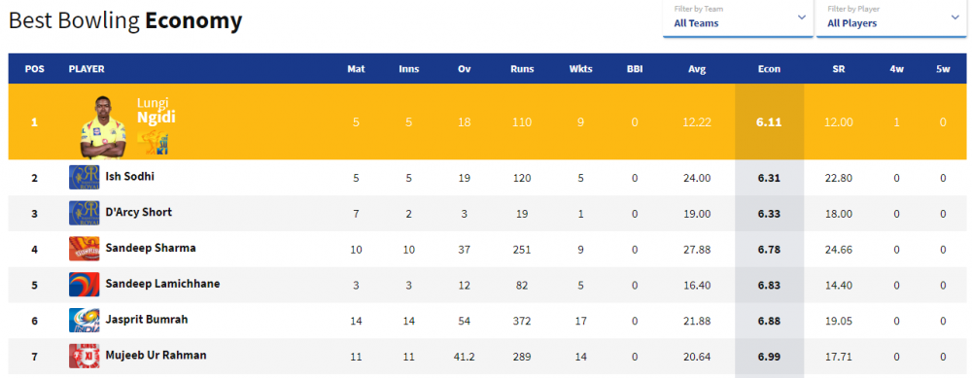Sort table by Avg column header
972x378 pixels.
click(697, 69)
